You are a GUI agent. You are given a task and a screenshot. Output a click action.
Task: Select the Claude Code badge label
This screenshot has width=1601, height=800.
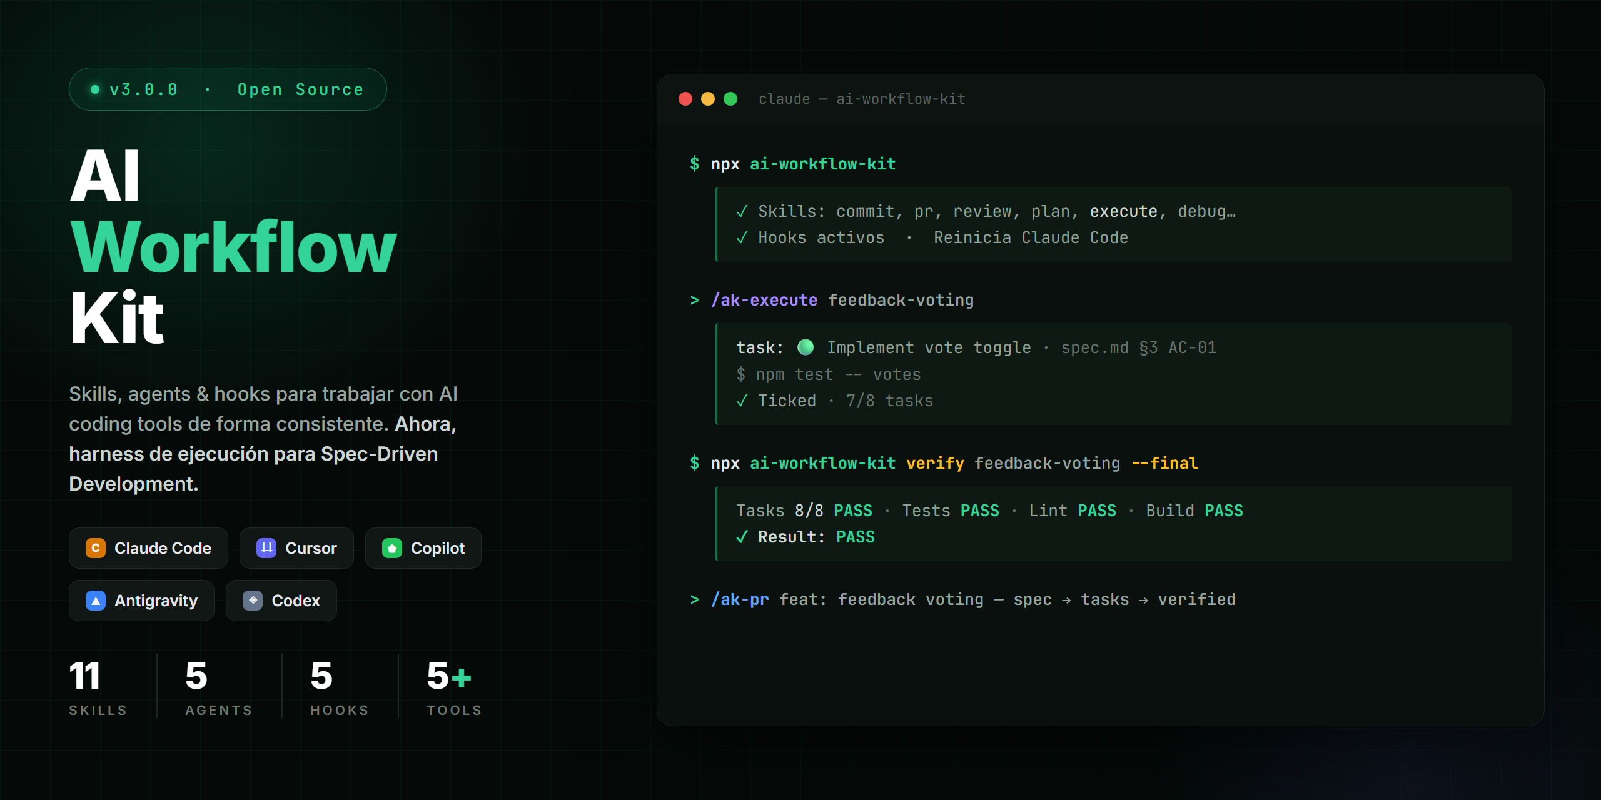(x=163, y=548)
